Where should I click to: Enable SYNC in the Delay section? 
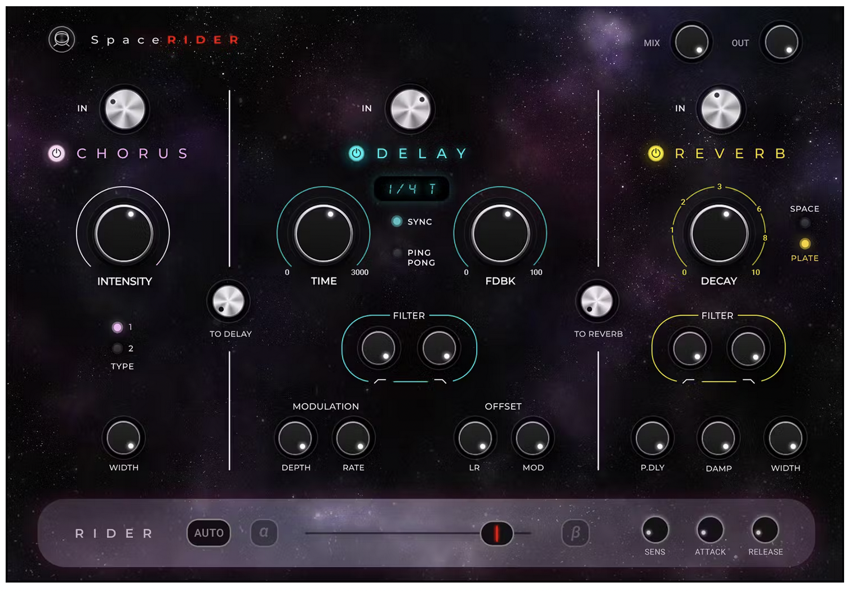click(397, 222)
